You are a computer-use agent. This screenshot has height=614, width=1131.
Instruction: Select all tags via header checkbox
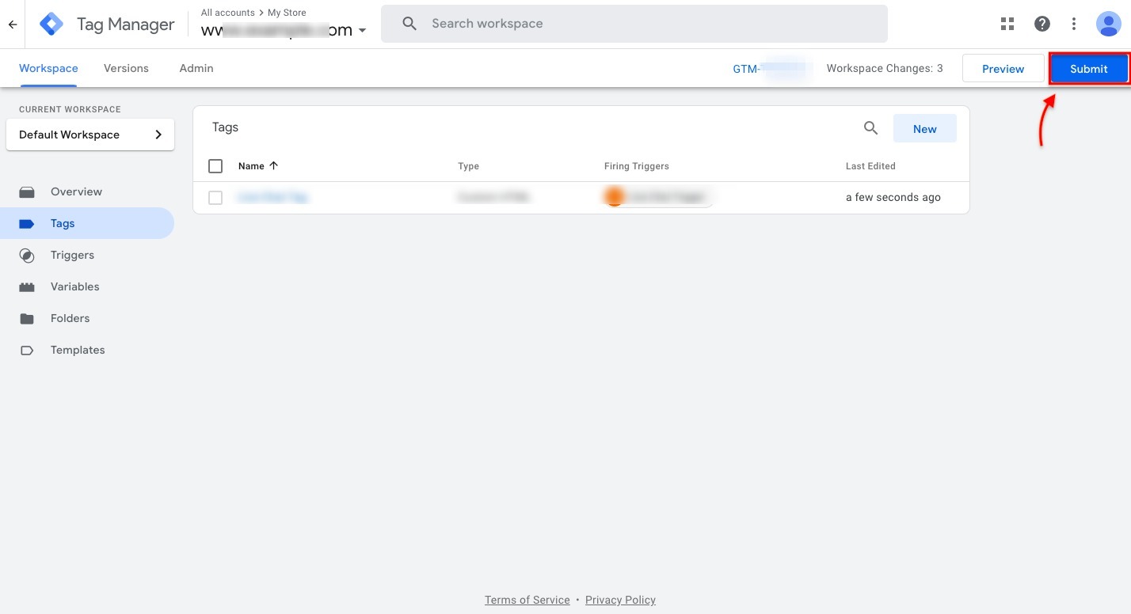[x=215, y=165]
